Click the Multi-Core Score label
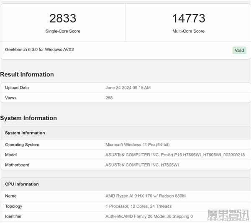Viewport: 251px width, 223px height. (188, 31)
